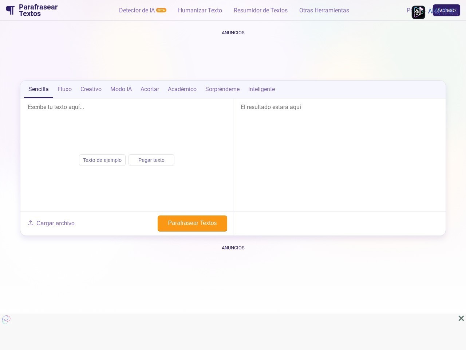Open the Detector de IA page

pyautogui.click(x=137, y=10)
